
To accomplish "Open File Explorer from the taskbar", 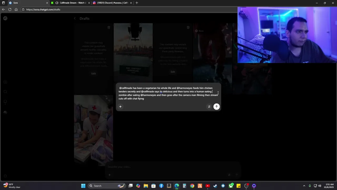I will [x=146, y=186].
